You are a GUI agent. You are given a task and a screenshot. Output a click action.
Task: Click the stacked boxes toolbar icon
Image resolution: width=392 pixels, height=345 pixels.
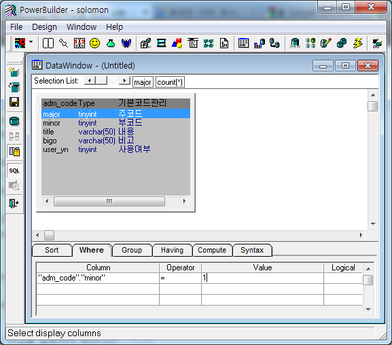(x=146, y=43)
